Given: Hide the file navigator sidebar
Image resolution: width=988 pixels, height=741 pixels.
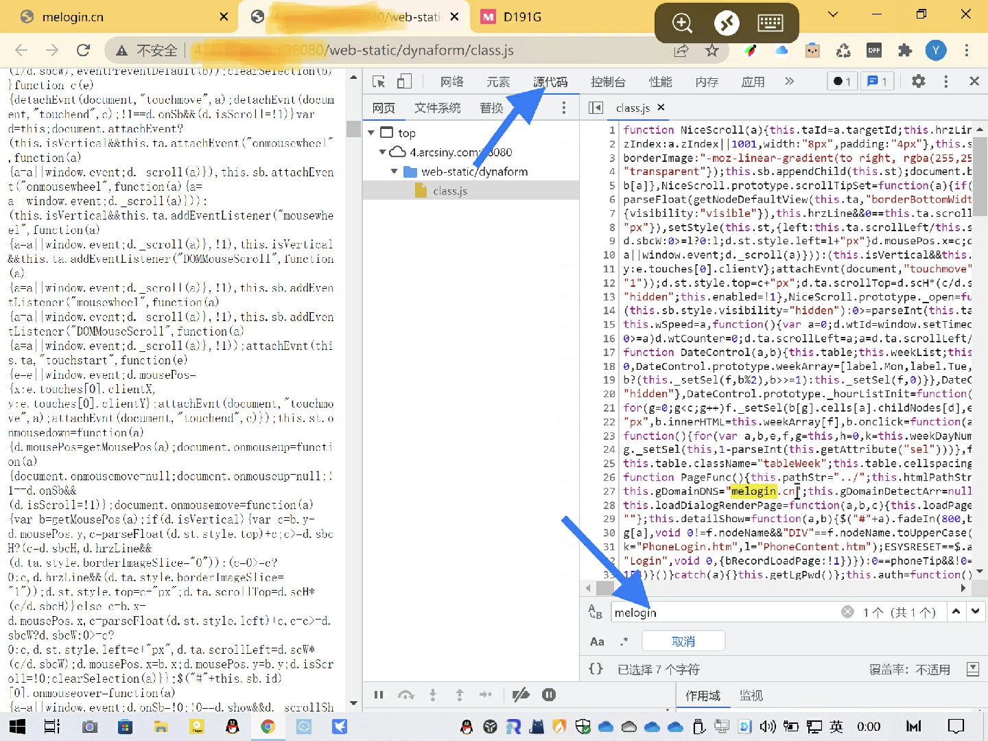Looking at the screenshot, I should tap(596, 108).
